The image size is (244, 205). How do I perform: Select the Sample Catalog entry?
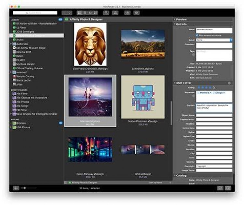click(x=25, y=76)
